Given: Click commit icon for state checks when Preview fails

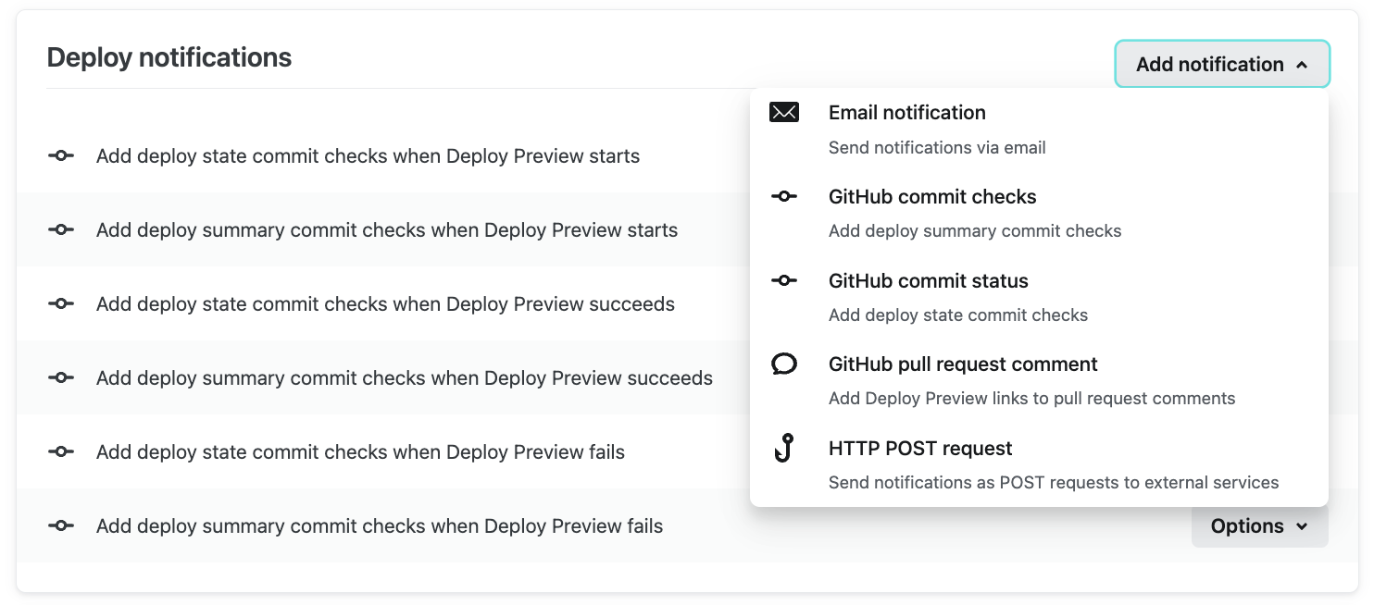Looking at the screenshot, I should (x=61, y=452).
